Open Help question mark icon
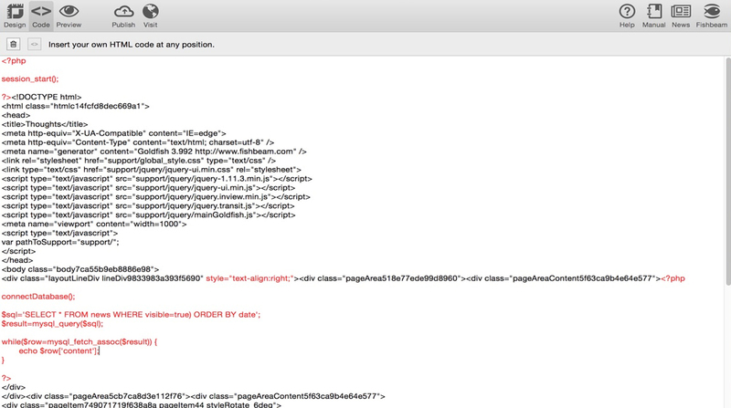This screenshot has height=408, width=731. pyautogui.click(x=627, y=16)
